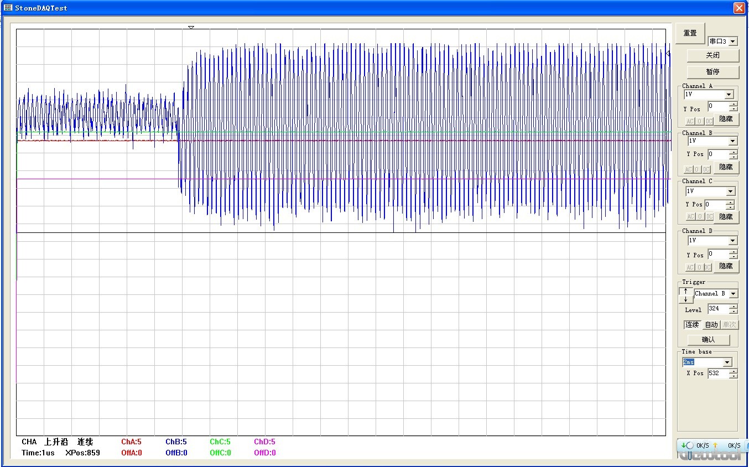Image resolution: width=749 pixels, height=467 pixels.
Task: Set Channel D coupling to DC
Action: (708, 267)
